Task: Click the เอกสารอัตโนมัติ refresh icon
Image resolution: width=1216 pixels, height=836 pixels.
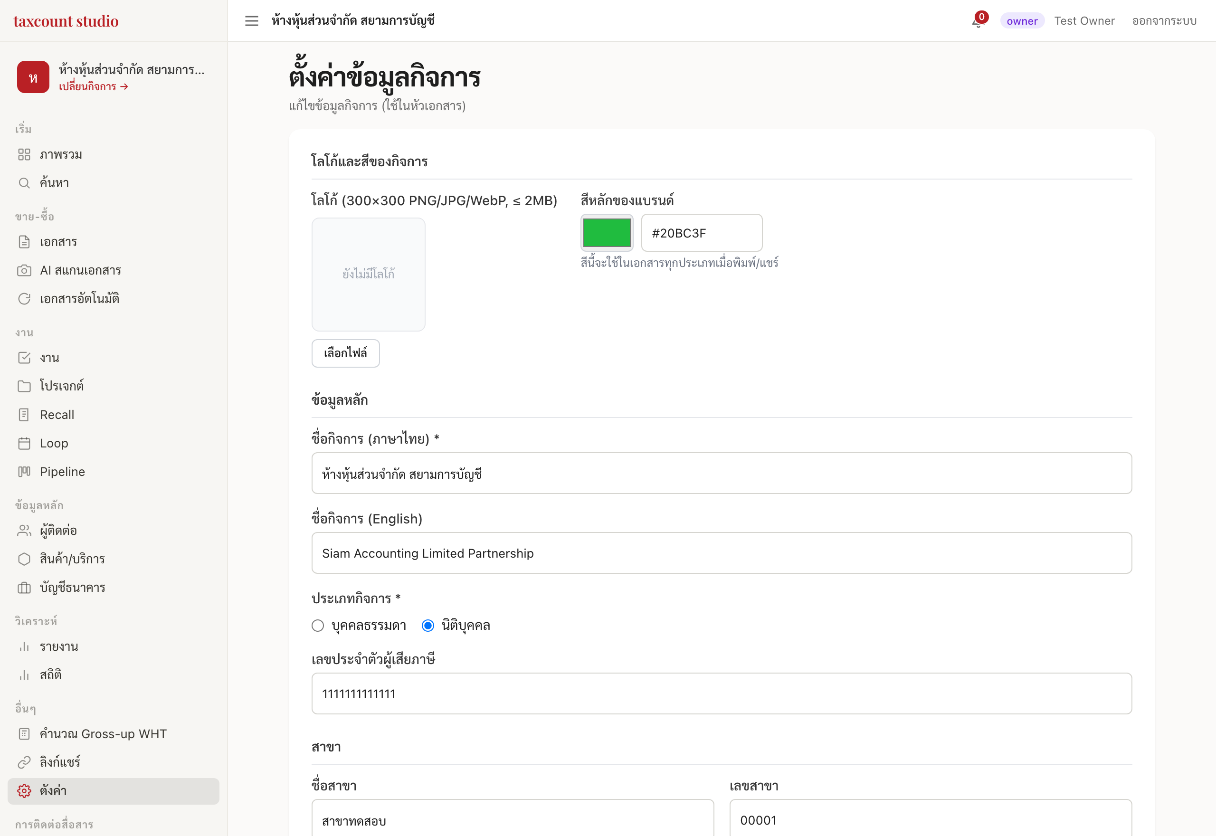Action: pyautogui.click(x=24, y=299)
